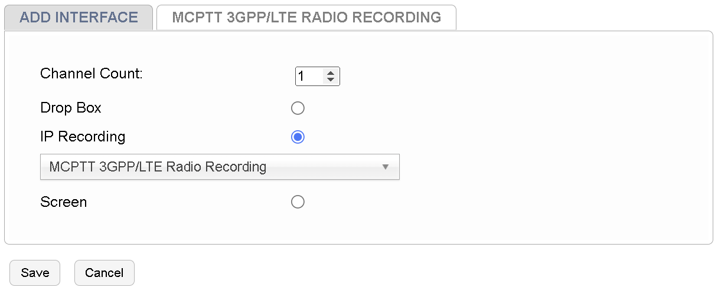Click blank panel area right of Channel Count stepper
The height and width of the screenshot is (297, 718).
[502, 77]
